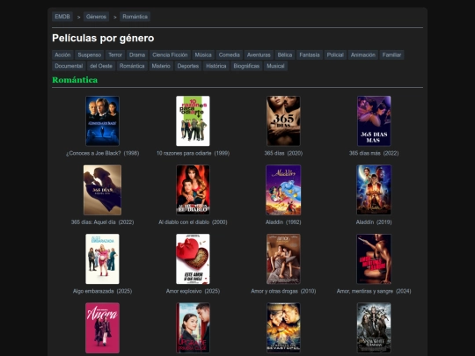Select the Documental genre tag

click(x=69, y=66)
